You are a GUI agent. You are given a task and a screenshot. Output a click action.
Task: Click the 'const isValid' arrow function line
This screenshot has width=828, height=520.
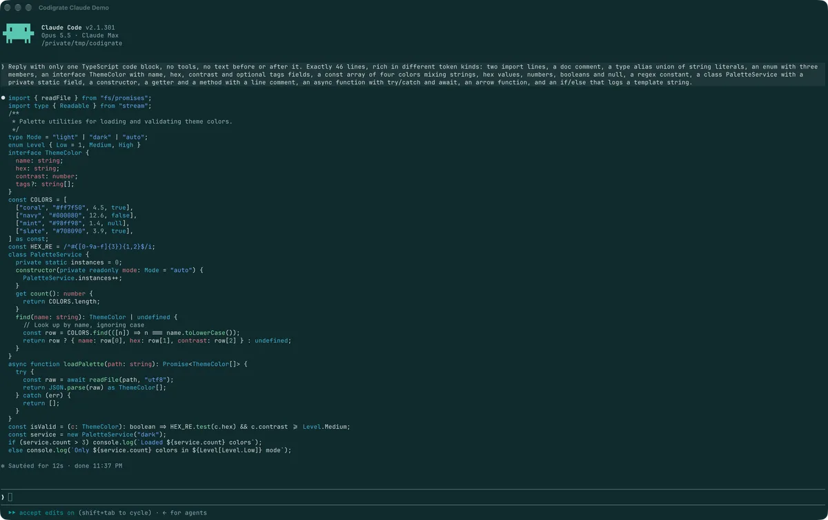(x=179, y=427)
